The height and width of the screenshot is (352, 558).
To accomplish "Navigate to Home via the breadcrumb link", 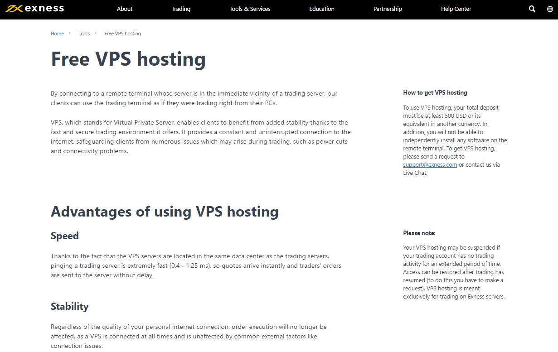I will click(x=57, y=33).
